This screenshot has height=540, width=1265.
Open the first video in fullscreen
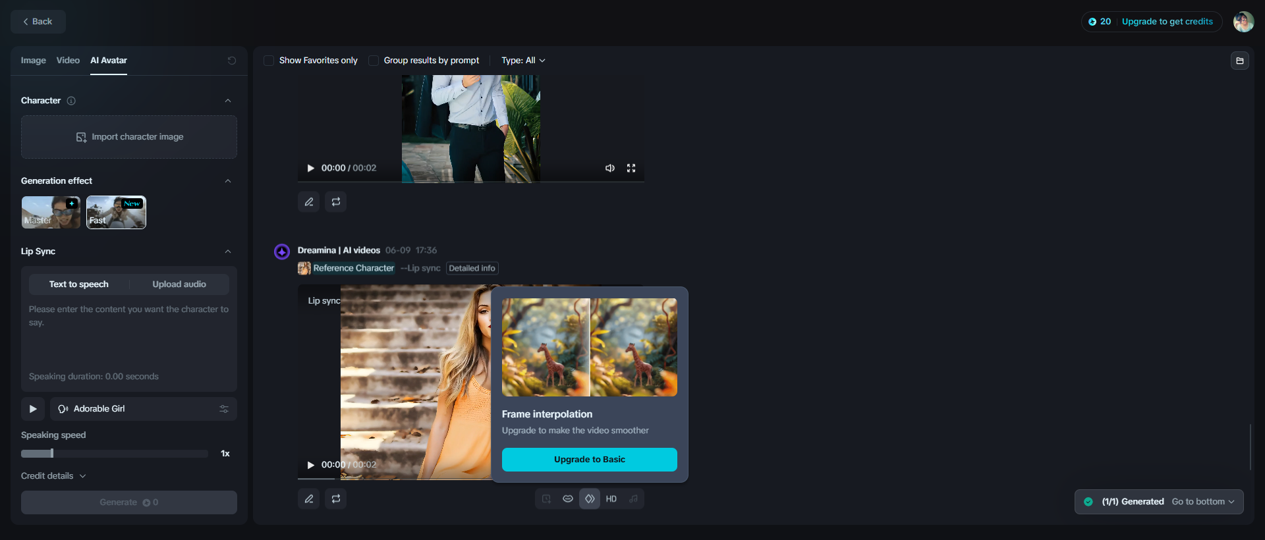point(631,169)
